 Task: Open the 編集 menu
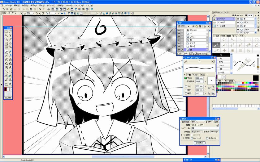coord(17,6)
